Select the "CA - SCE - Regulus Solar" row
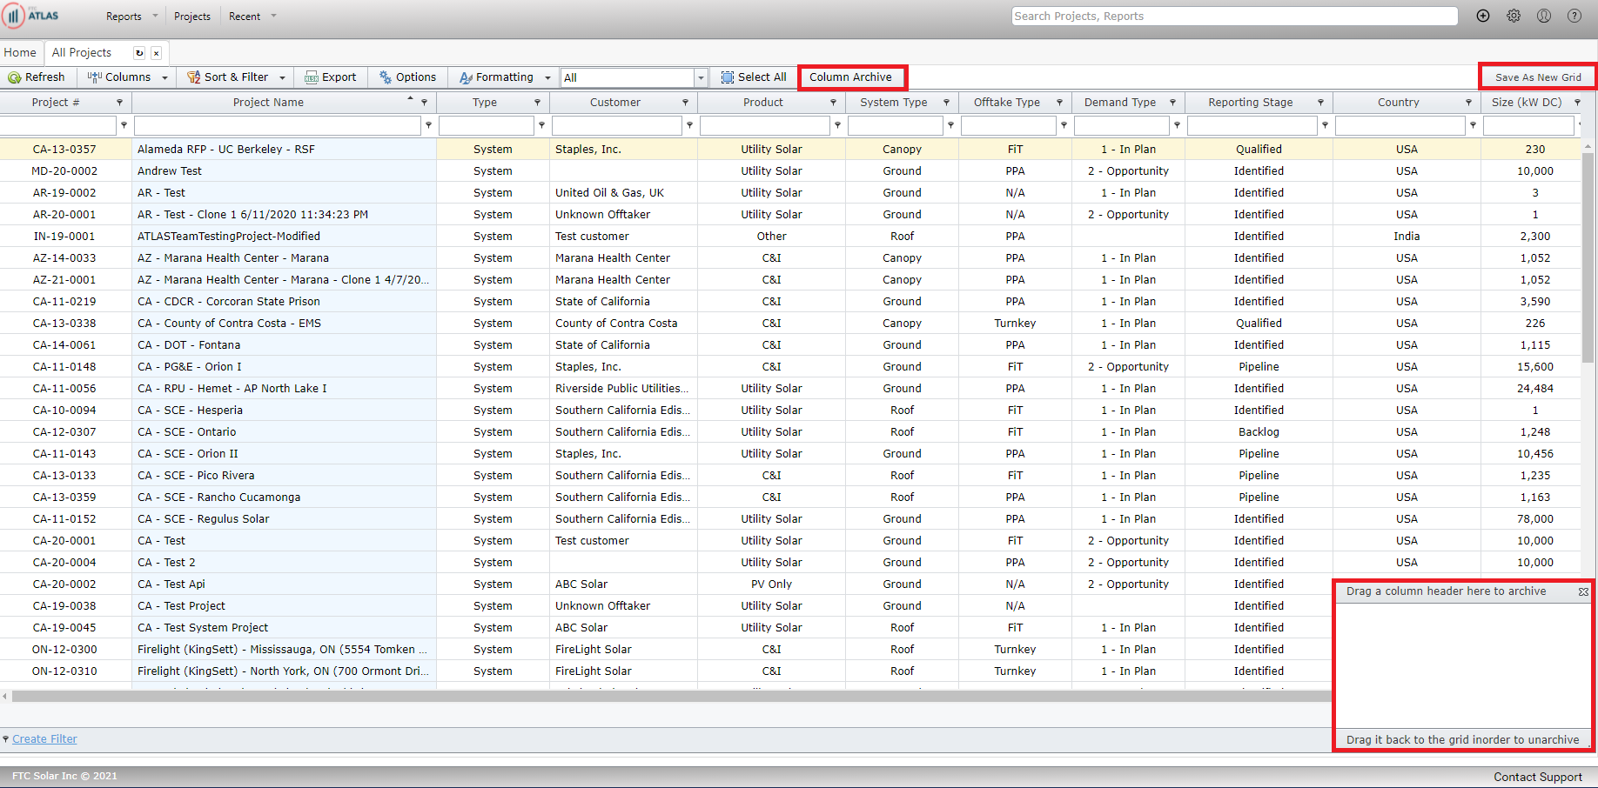This screenshot has height=788, width=1598. point(790,519)
